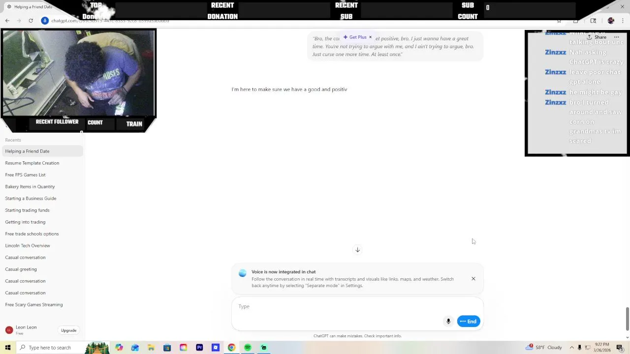Click the Leon Leon profile avatar
This screenshot has width=630, height=354.
[x=9, y=330]
